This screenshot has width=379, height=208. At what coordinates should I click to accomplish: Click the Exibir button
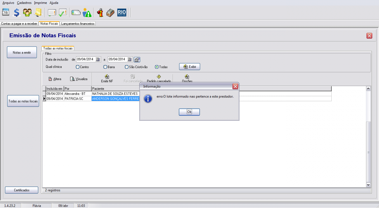coord(190,66)
